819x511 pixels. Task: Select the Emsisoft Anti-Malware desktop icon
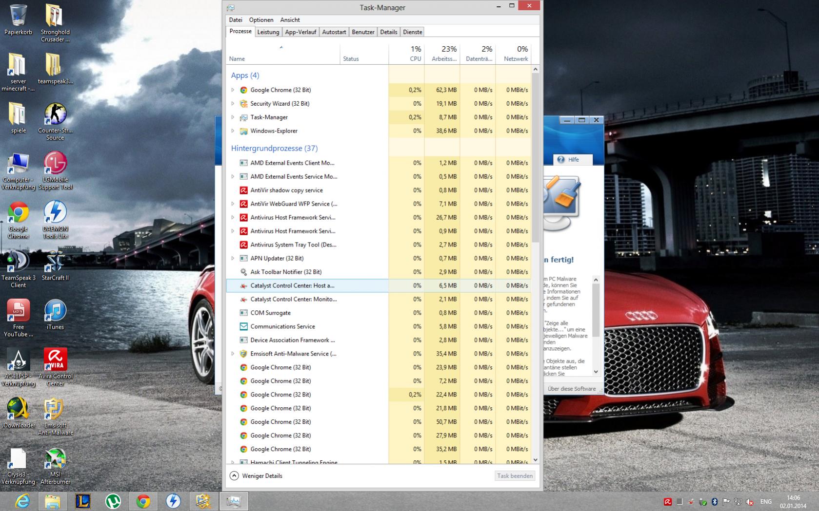(x=55, y=416)
